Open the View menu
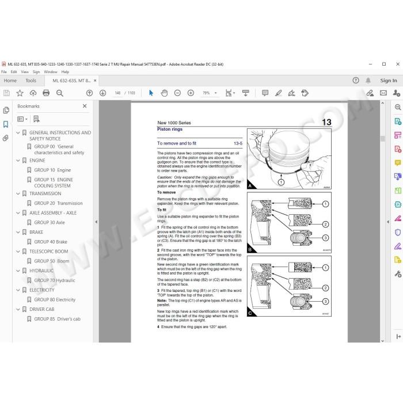This screenshot has width=403, height=403. pos(25,72)
